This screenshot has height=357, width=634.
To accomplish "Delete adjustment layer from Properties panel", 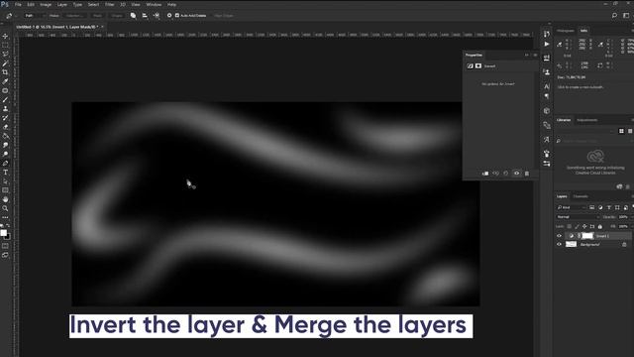I will [526, 174].
